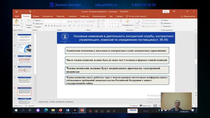
Task: Switch to the Слайд-шоу tab
Action: [x=84, y=16]
